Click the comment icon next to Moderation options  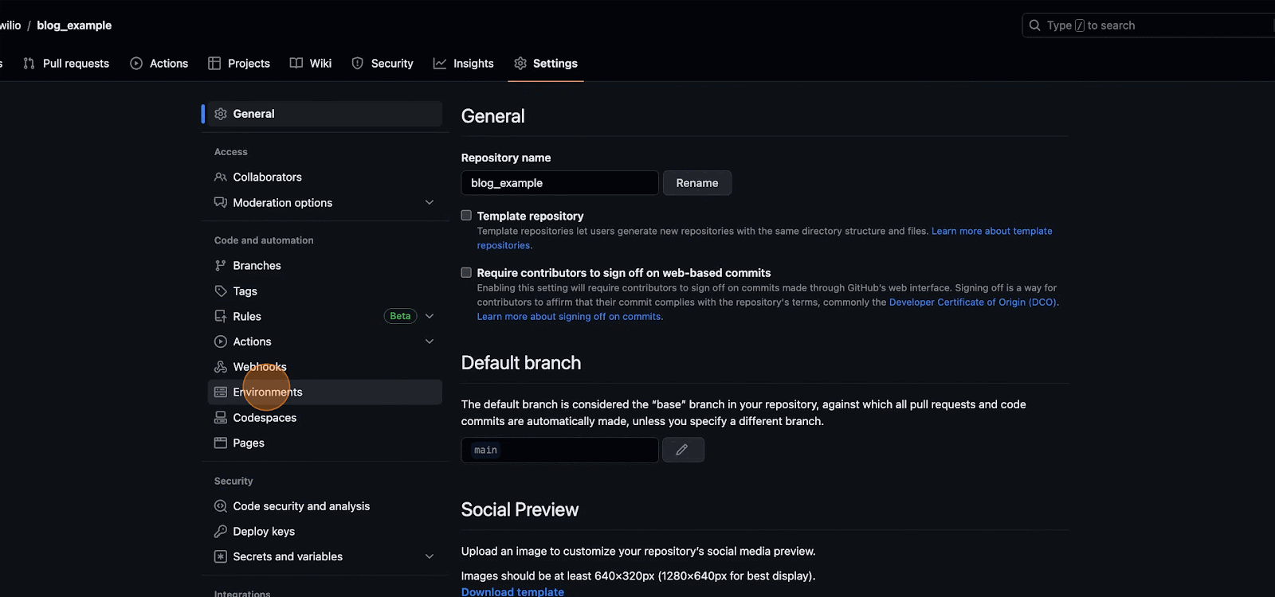pos(221,202)
